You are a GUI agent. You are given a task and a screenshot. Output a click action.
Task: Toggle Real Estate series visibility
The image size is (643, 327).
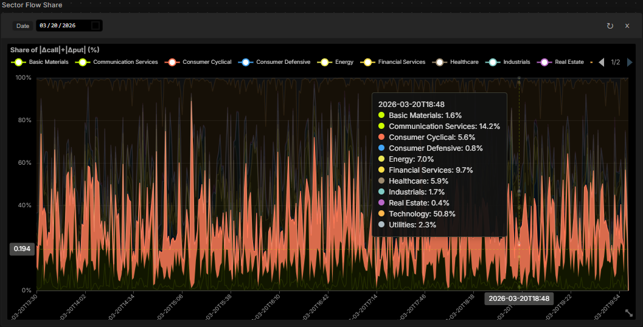545,62
